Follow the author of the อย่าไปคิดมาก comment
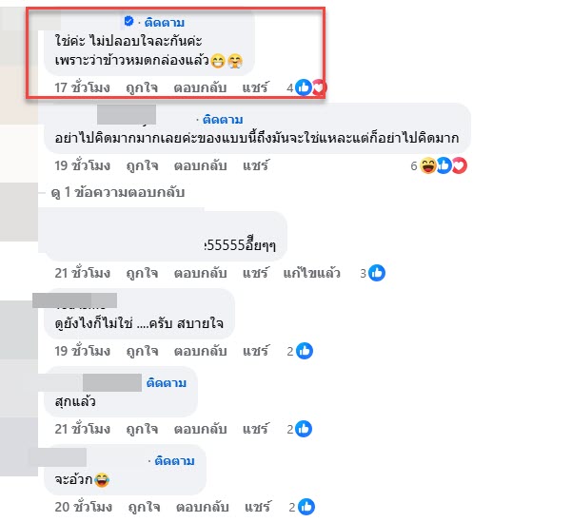Image resolution: width=572 pixels, height=522 pixels. [x=223, y=120]
